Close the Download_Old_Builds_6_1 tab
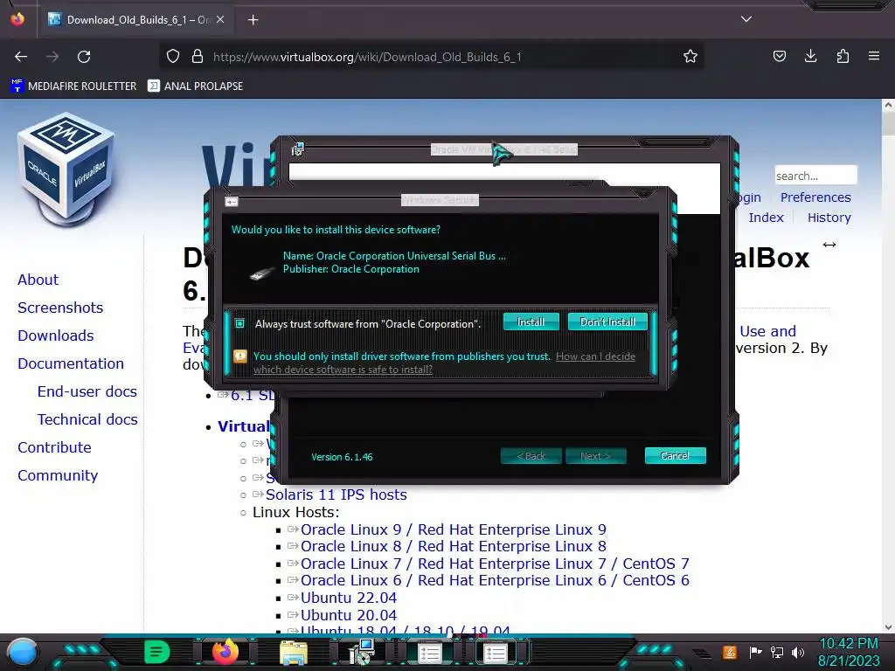The image size is (895, 671). [x=220, y=19]
